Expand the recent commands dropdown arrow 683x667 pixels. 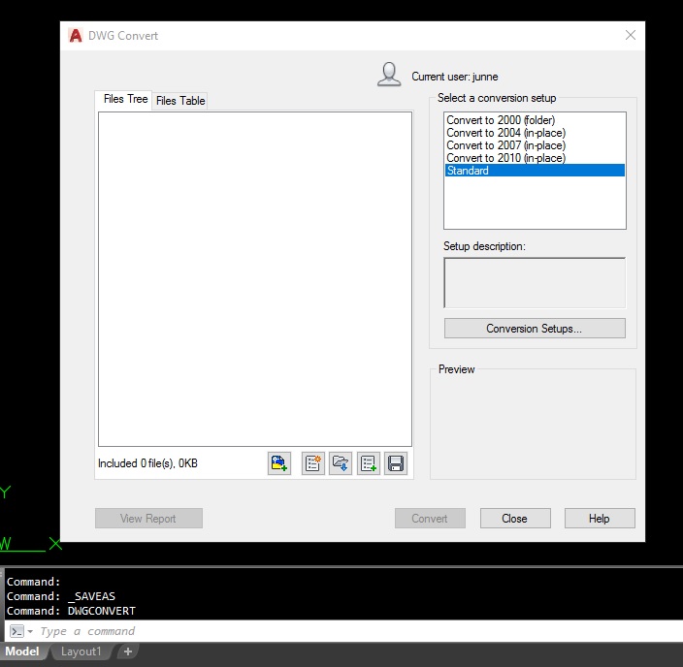30,631
